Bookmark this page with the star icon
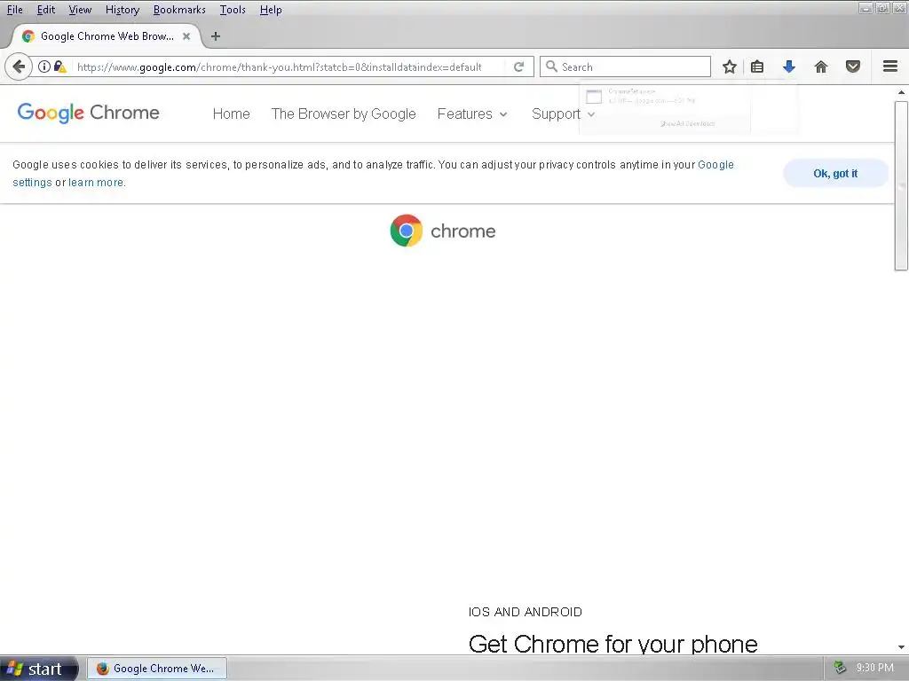This screenshot has width=909, height=681. pyautogui.click(x=730, y=67)
